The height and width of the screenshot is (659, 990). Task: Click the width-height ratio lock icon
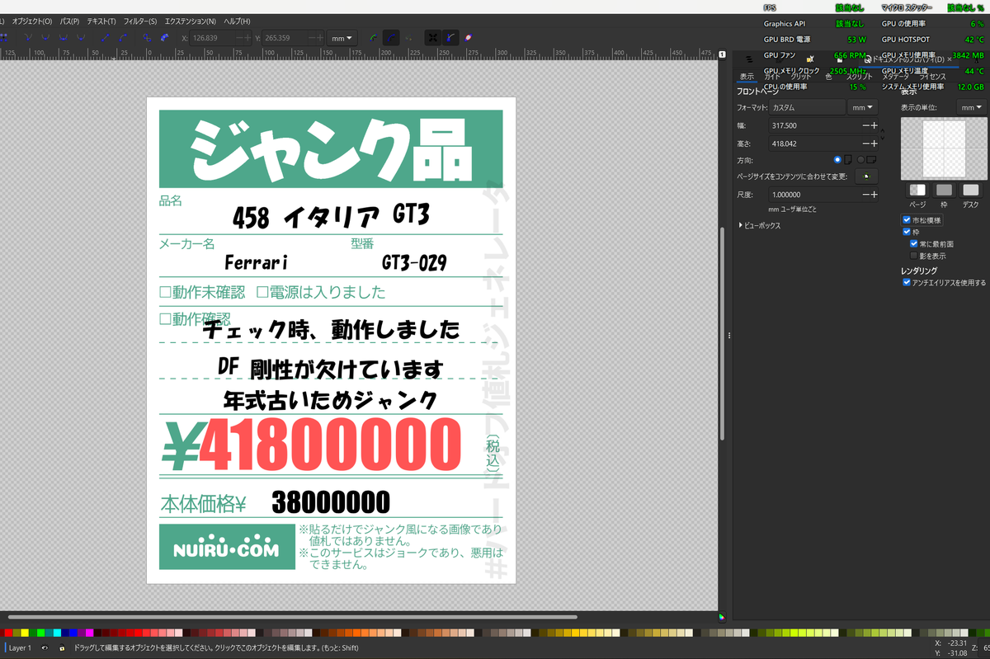(x=883, y=134)
